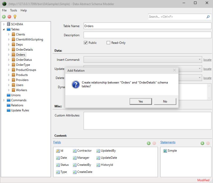Screen dimensions: 213x183
Task: Select the Status field label
Action: [64, 165]
